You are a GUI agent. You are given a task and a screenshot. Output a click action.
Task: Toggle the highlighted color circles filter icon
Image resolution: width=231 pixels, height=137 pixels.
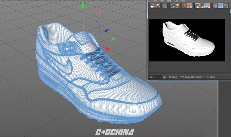coord(208,6)
